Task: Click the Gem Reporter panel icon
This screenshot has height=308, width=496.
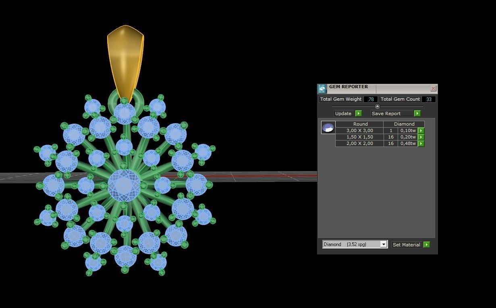Action: (x=322, y=89)
